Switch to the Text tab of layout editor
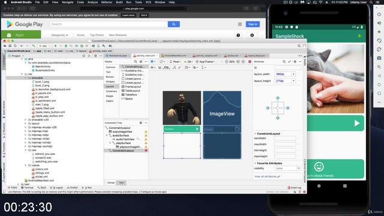384x216 pixels. (x=121, y=182)
